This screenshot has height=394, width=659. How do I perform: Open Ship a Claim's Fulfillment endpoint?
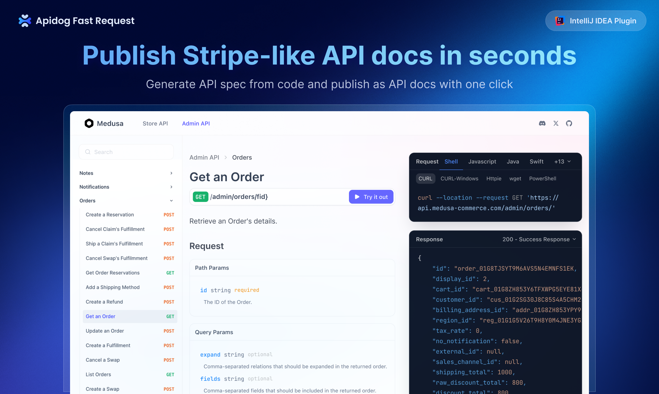tap(130, 244)
